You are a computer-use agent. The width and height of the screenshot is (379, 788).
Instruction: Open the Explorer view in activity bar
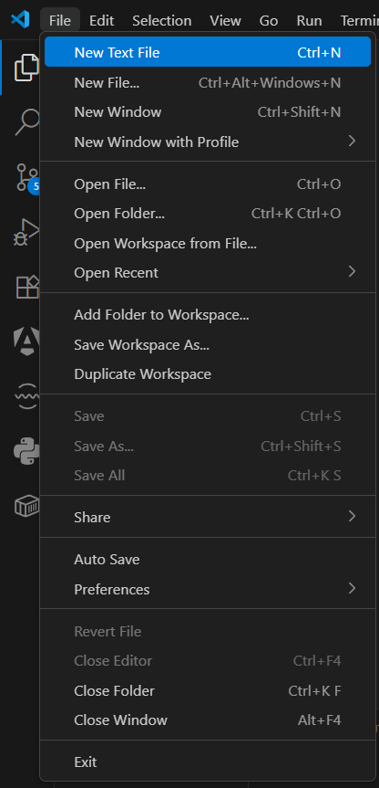(26, 68)
